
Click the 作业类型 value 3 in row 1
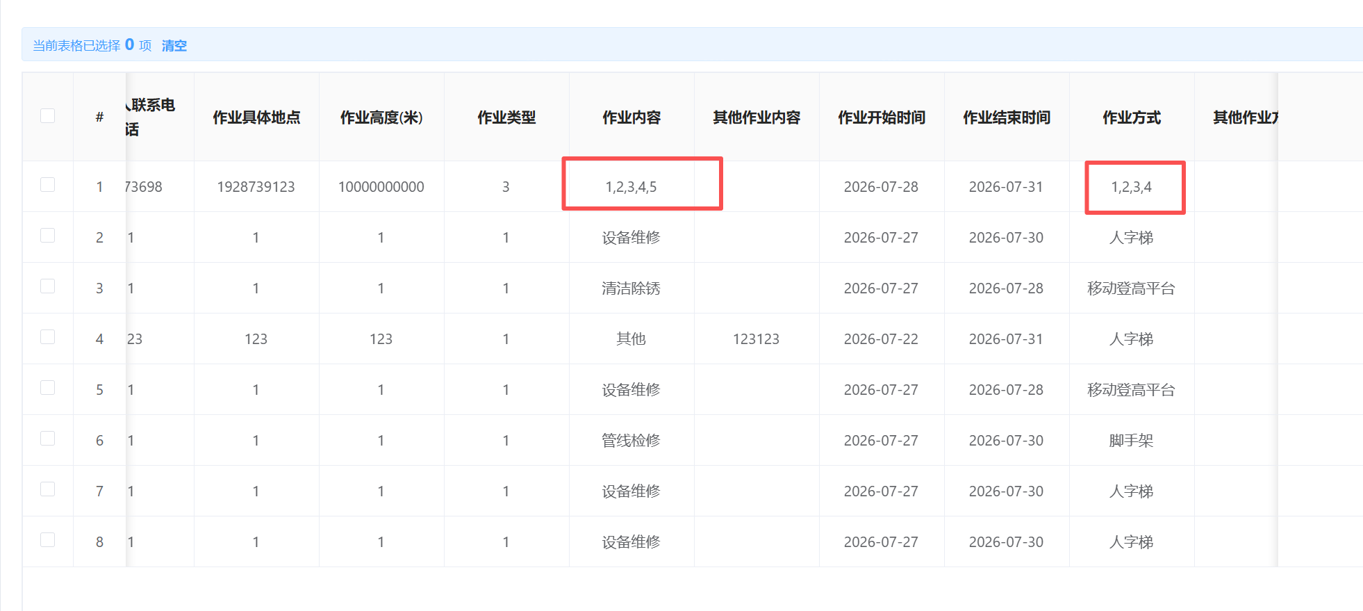click(506, 187)
